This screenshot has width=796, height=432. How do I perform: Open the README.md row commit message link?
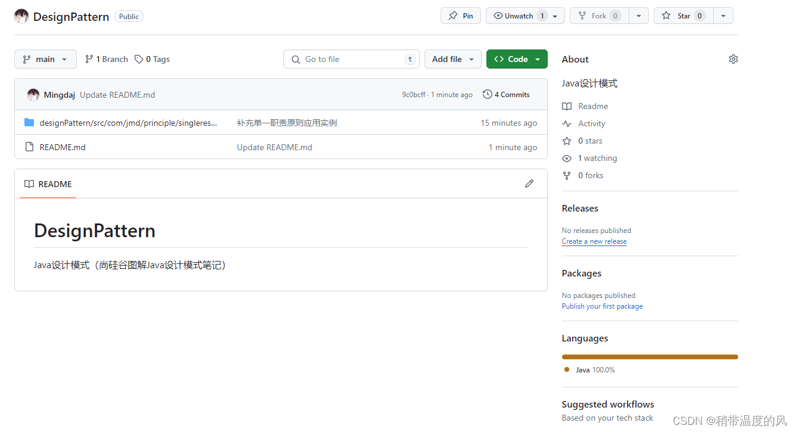click(274, 147)
